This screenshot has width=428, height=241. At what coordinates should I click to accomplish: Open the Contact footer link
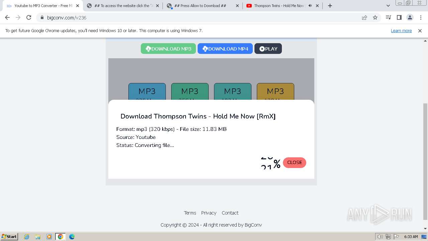[x=230, y=213]
